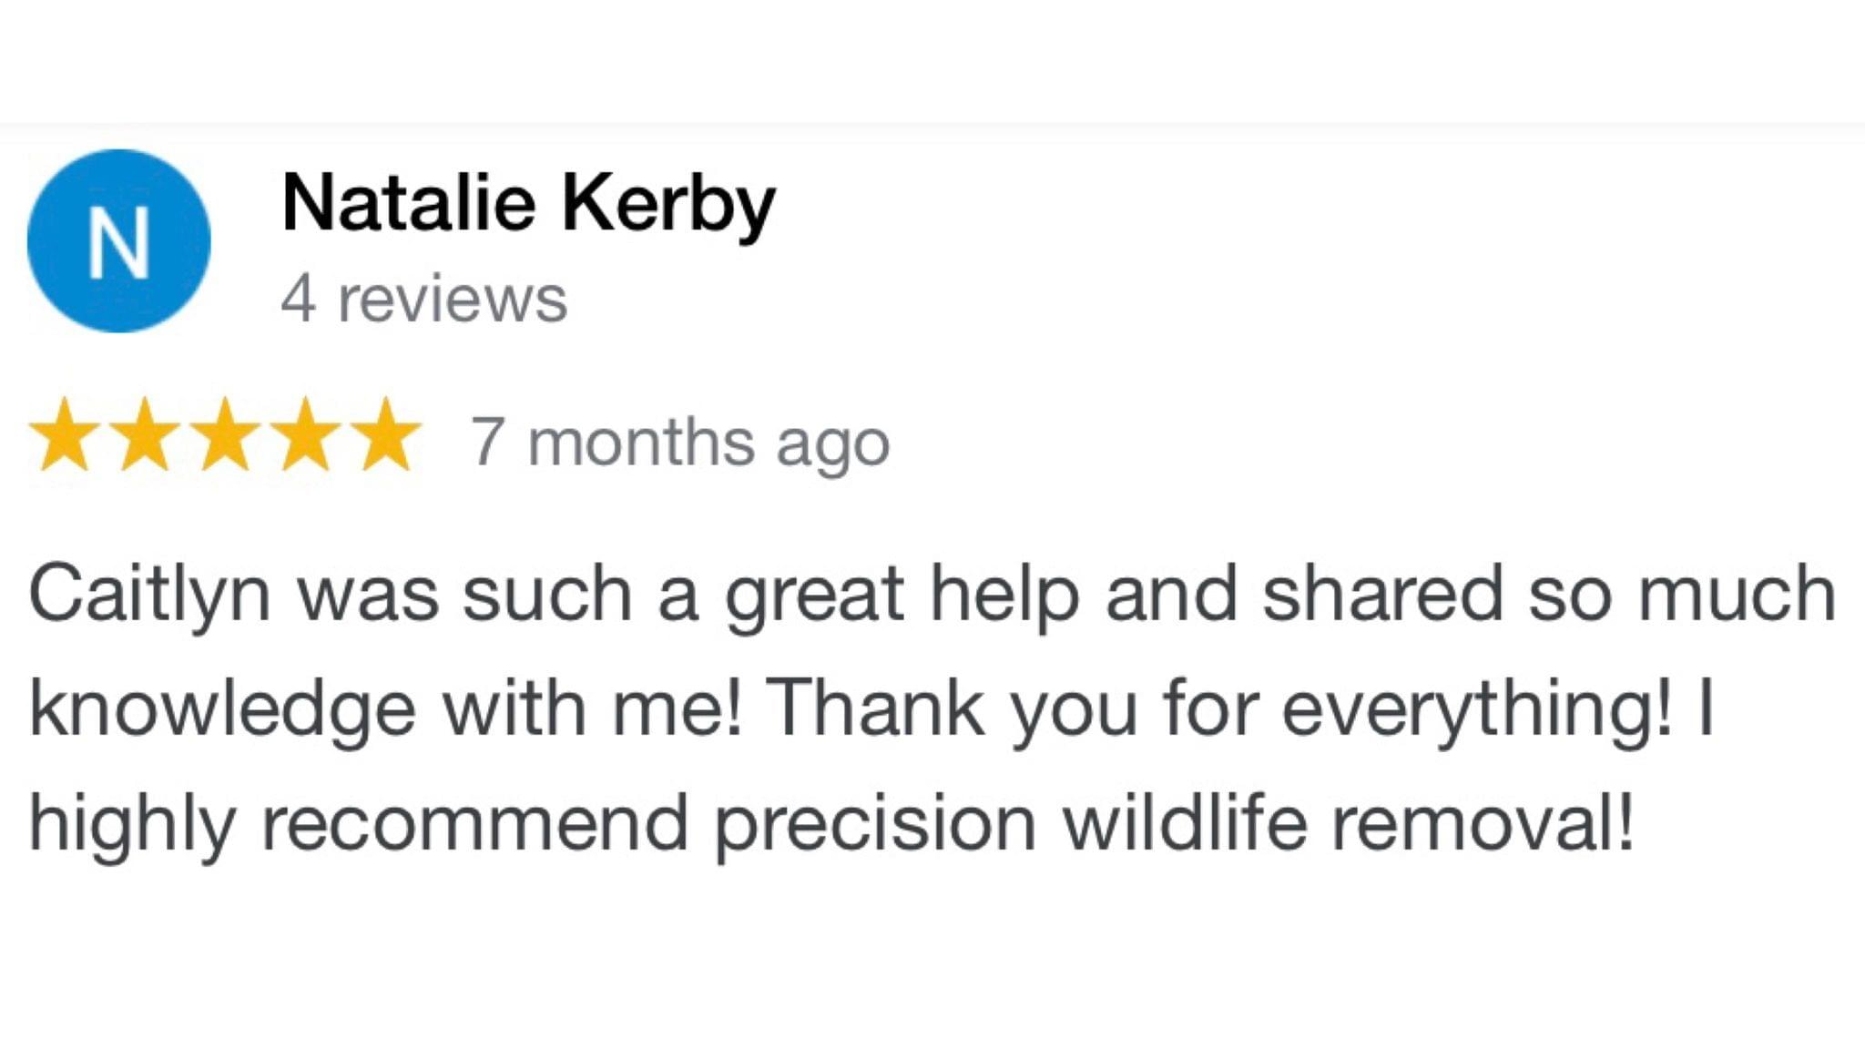Click the "precision wildlife removal!" phrase
The image size is (1865, 1049).
click(x=1175, y=823)
